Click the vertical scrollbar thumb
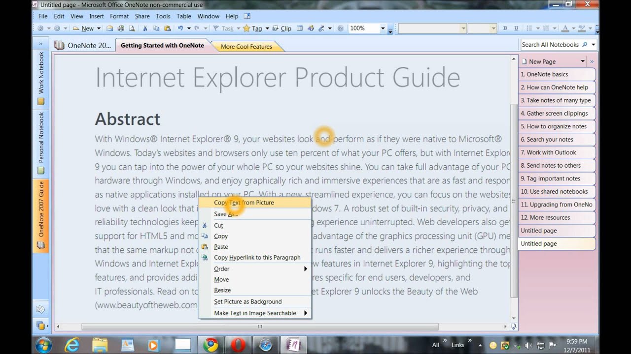This screenshot has width=631, height=354. pos(514,202)
